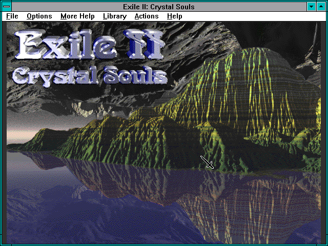
Task: Open the File menu
Action: tap(12, 16)
